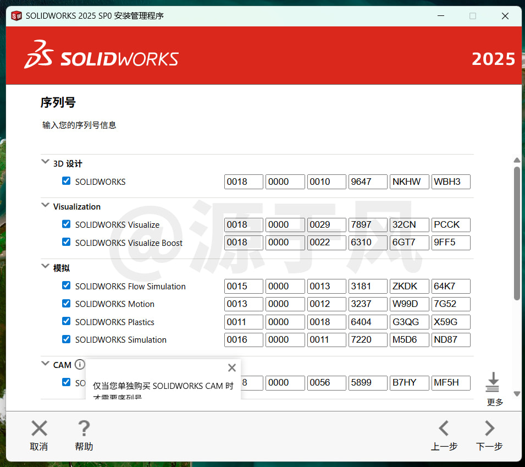
Task: Click Simulation serial field ND87
Action: (451, 340)
